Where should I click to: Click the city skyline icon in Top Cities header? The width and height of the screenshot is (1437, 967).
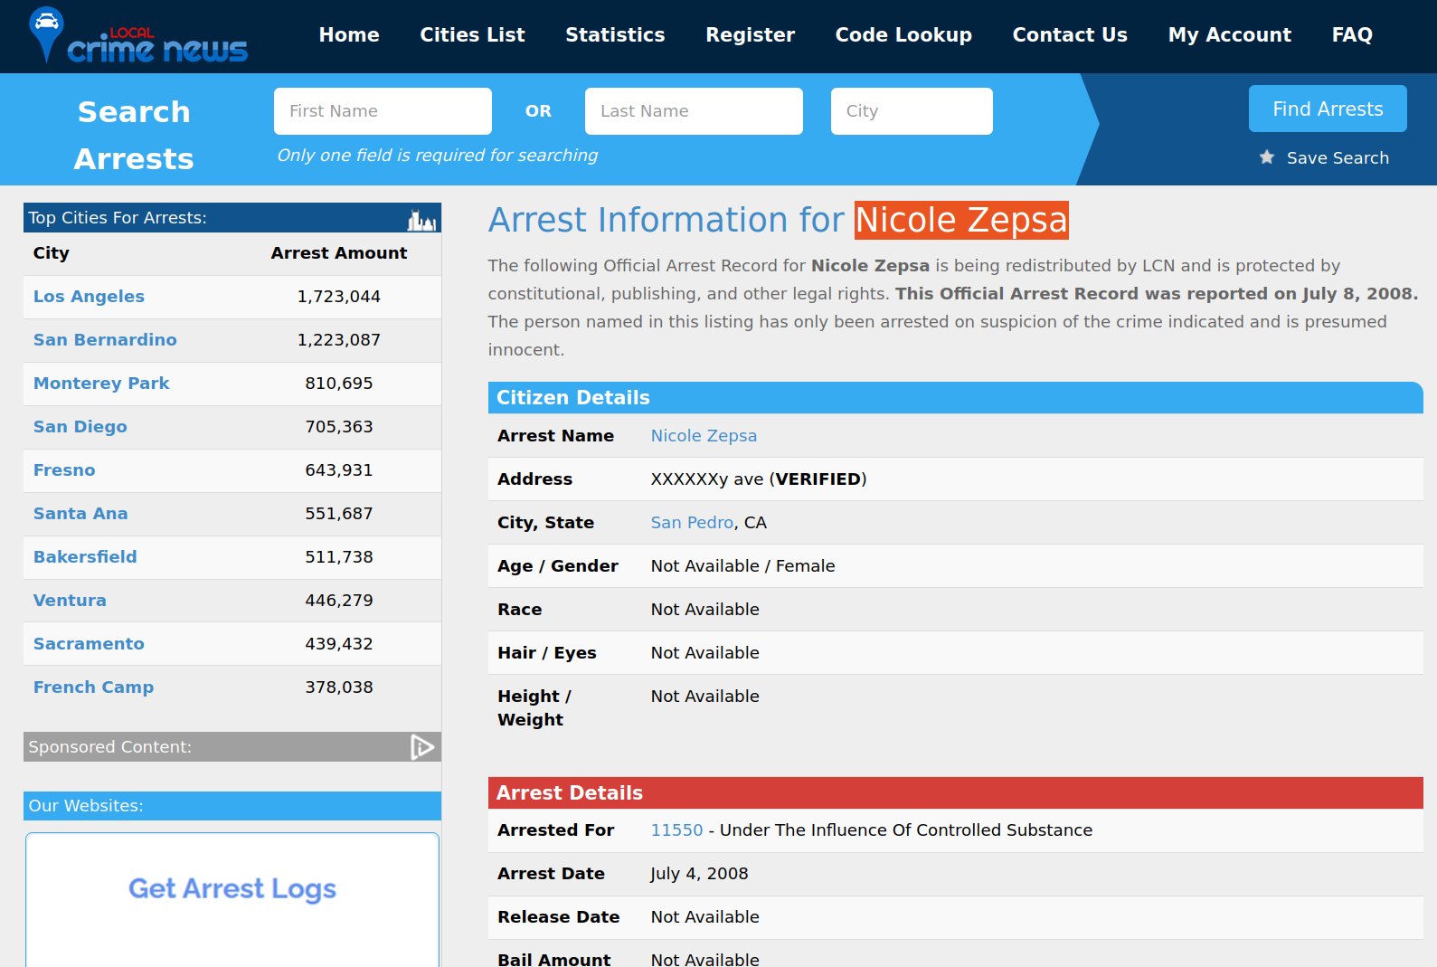[x=421, y=219]
